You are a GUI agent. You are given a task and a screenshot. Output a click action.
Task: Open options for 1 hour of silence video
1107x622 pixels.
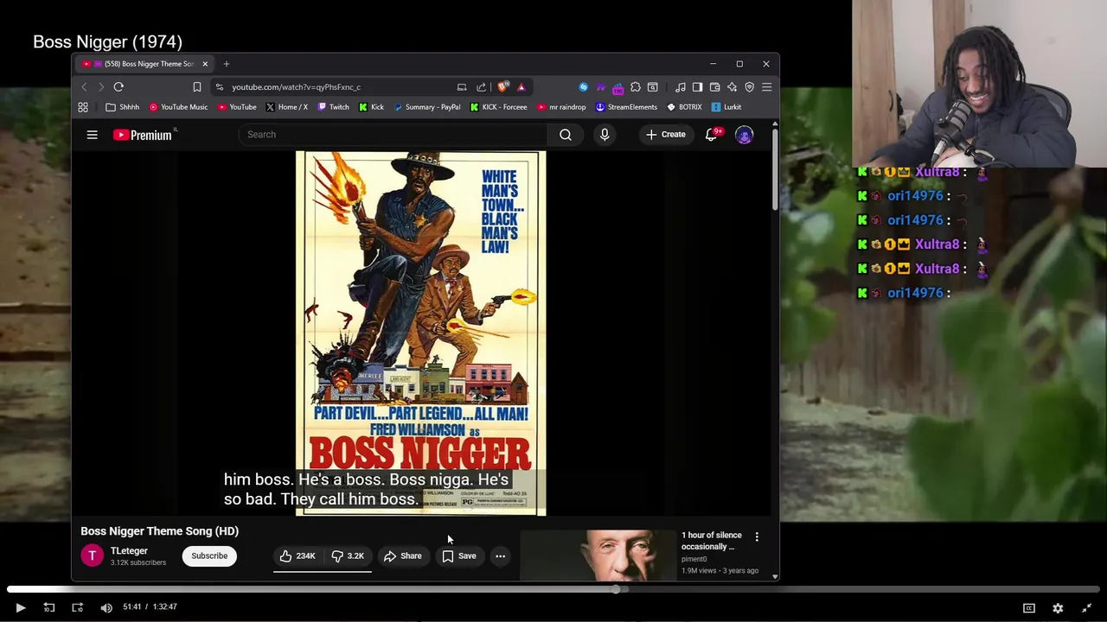point(757,536)
